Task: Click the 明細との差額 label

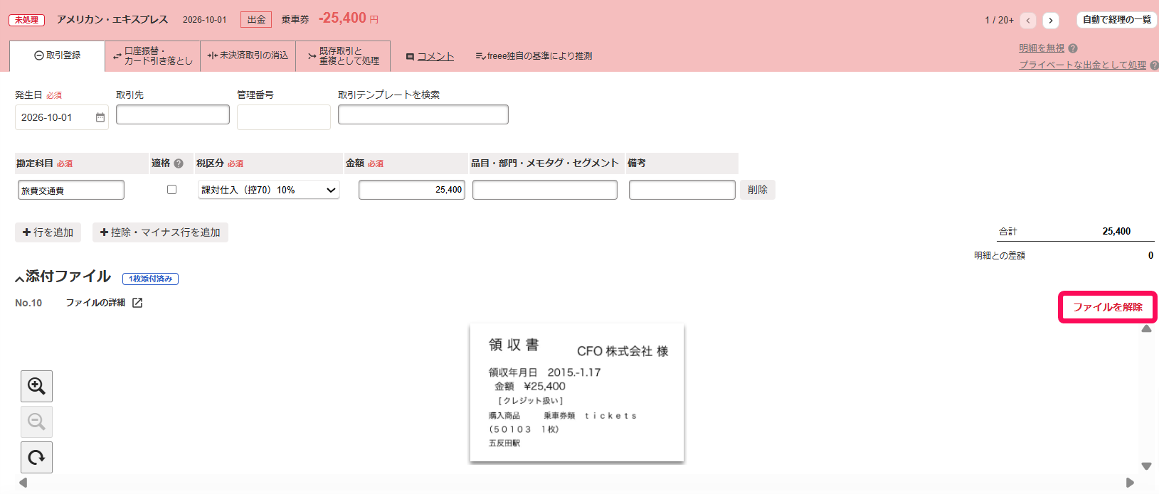Action: [x=1000, y=256]
